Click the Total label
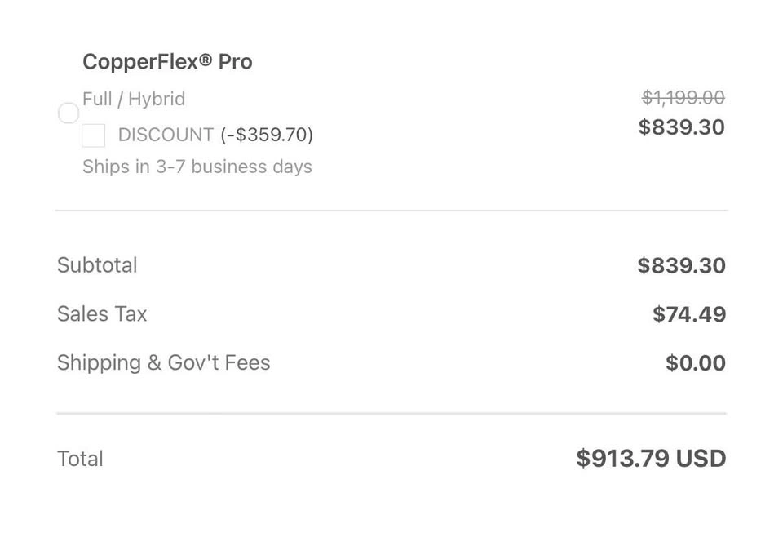Image resolution: width=783 pixels, height=533 pixels. click(81, 459)
